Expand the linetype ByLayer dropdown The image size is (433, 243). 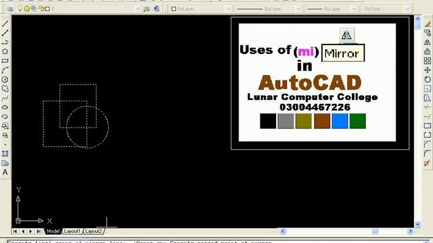click(298, 9)
